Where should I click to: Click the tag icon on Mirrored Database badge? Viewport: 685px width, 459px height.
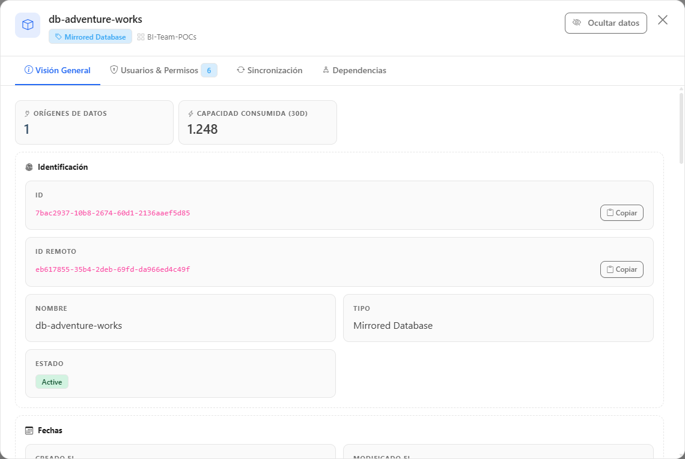point(58,37)
